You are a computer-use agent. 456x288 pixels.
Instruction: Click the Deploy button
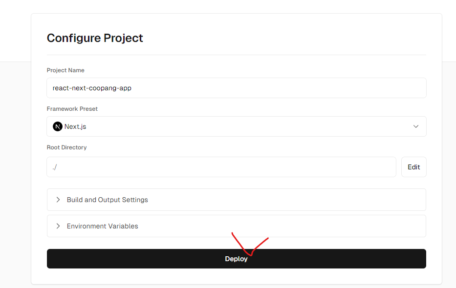tap(237, 259)
